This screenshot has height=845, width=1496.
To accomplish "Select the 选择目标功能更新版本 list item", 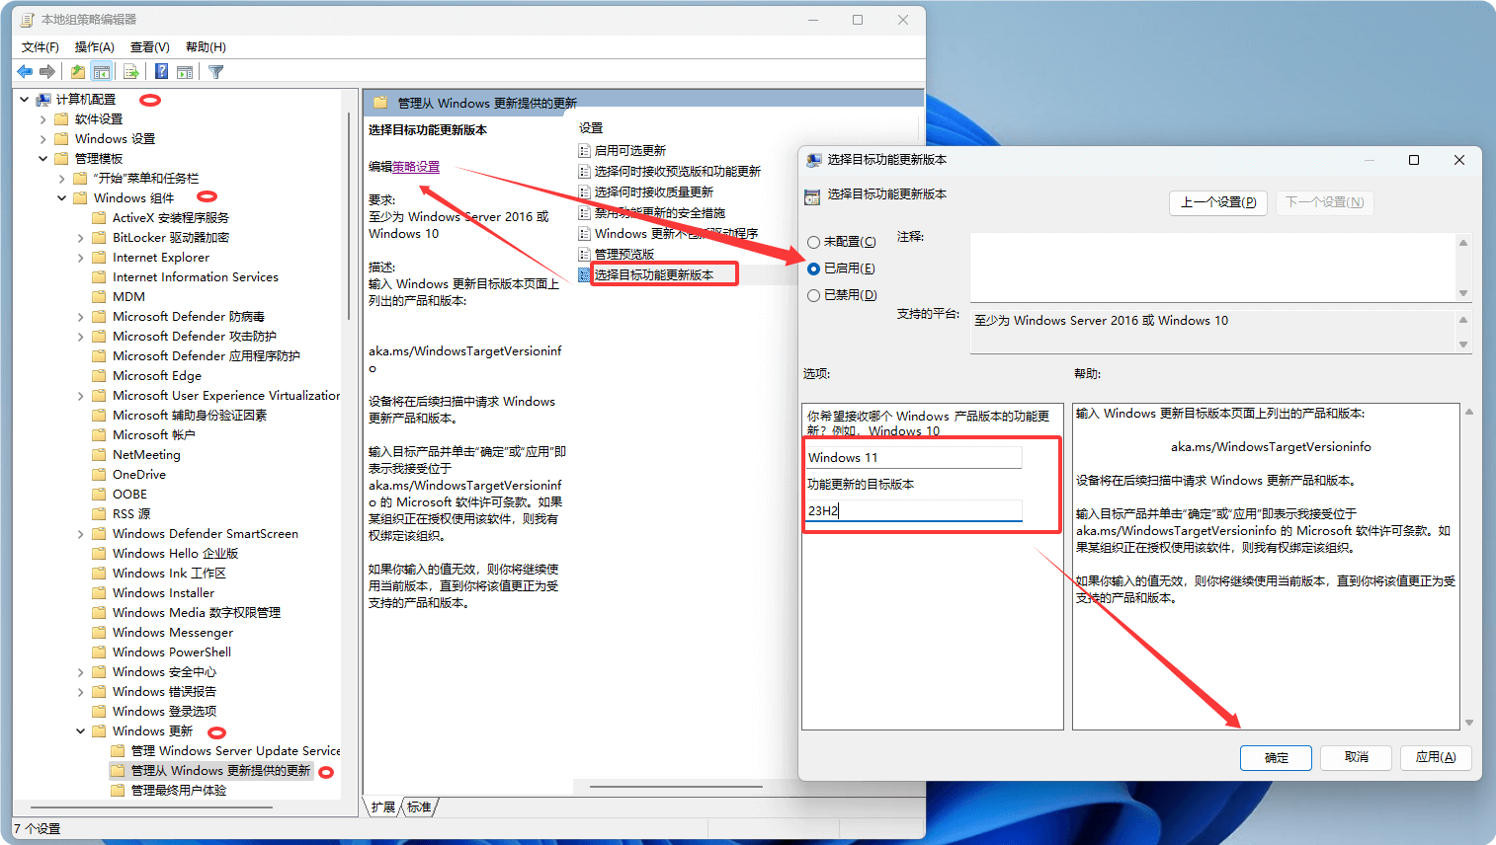I will [x=654, y=274].
